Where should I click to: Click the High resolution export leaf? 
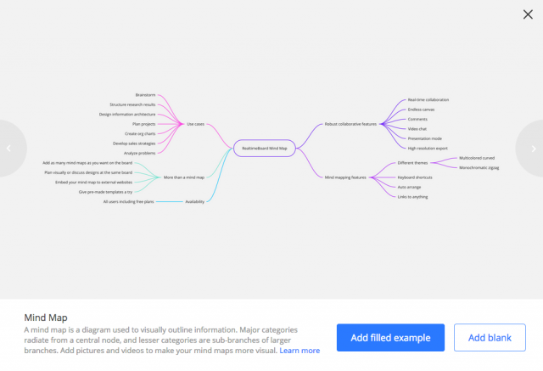click(428, 149)
